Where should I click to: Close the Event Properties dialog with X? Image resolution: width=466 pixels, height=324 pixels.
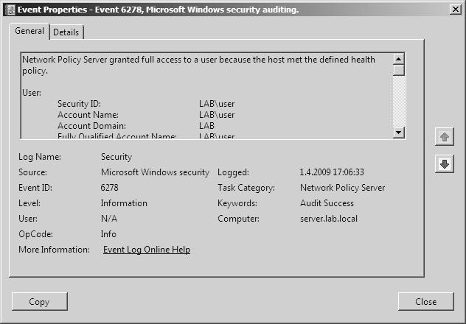(x=455, y=10)
